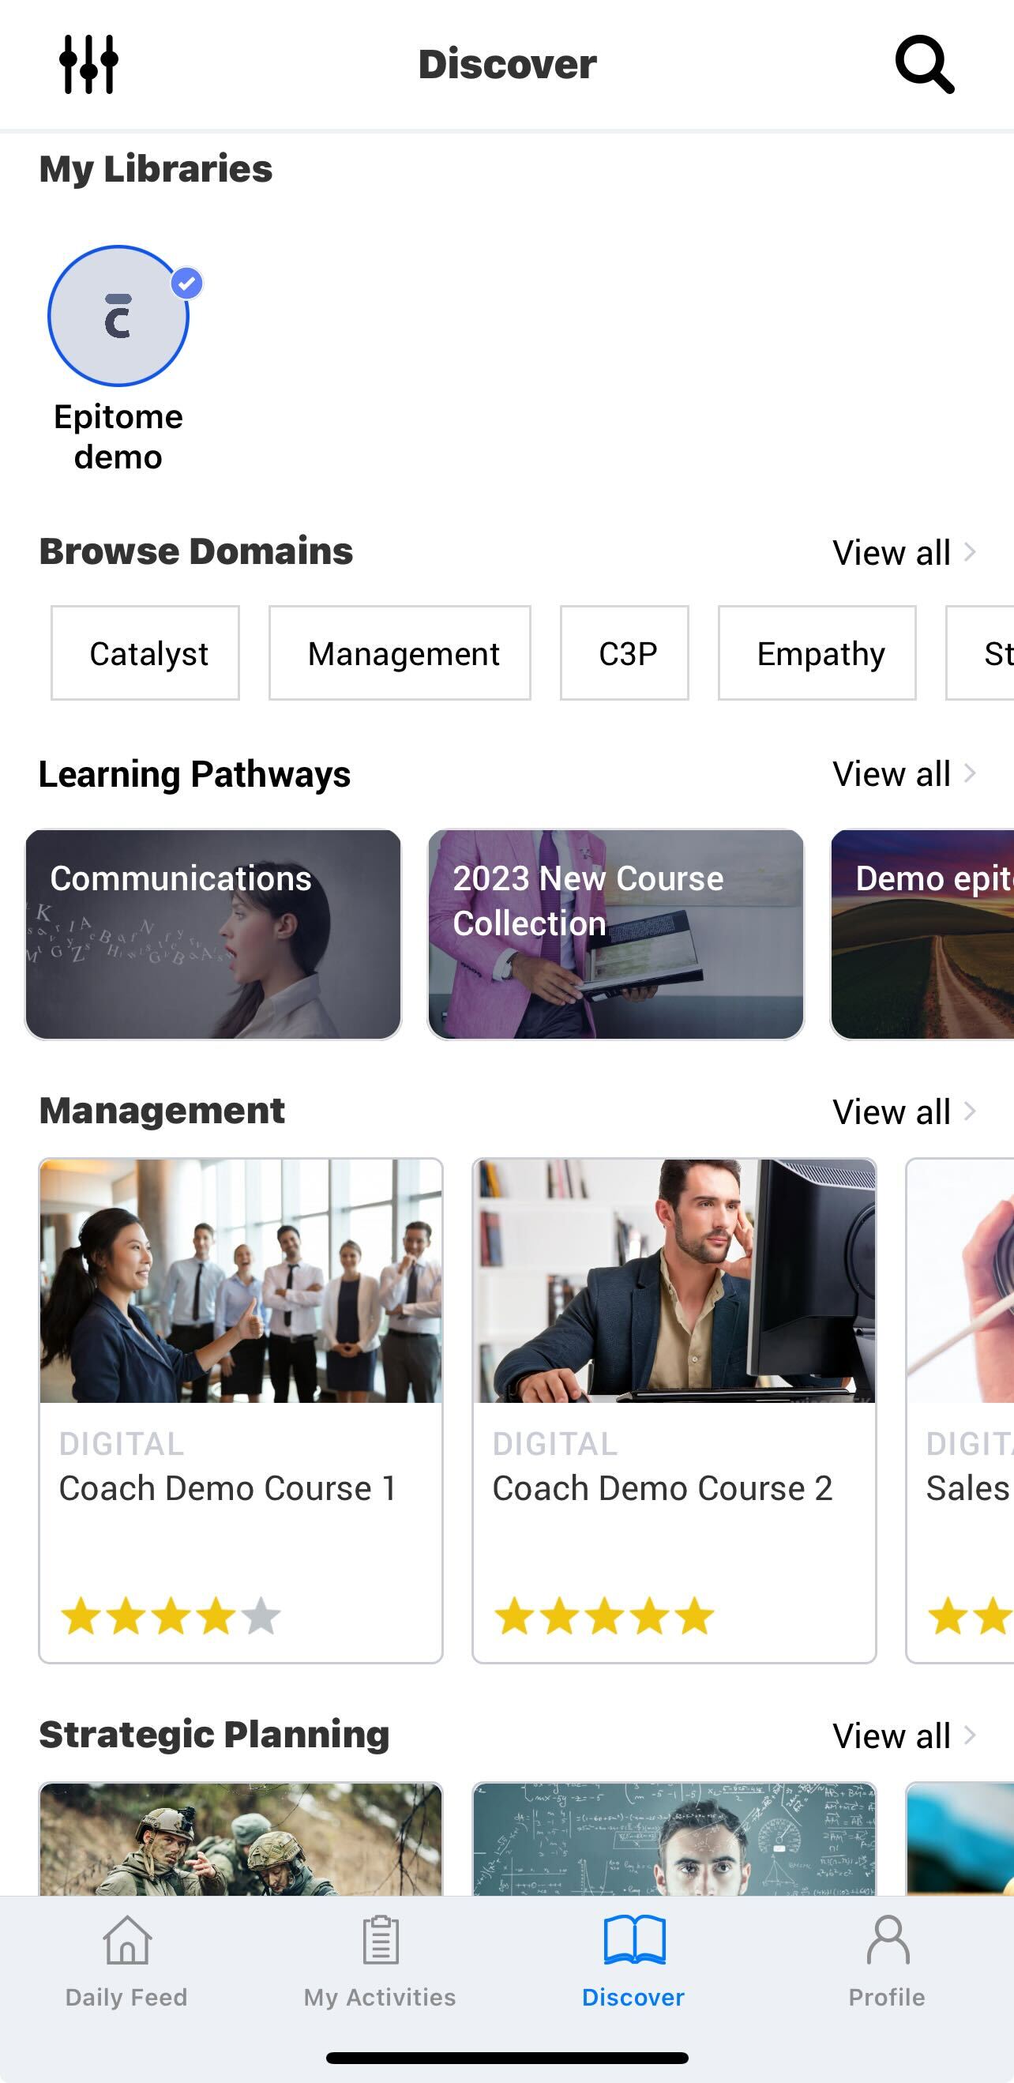This screenshot has height=2083, width=1014.
Task: Expand Browse Domains View all chevron
Action: pyautogui.click(x=970, y=551)
